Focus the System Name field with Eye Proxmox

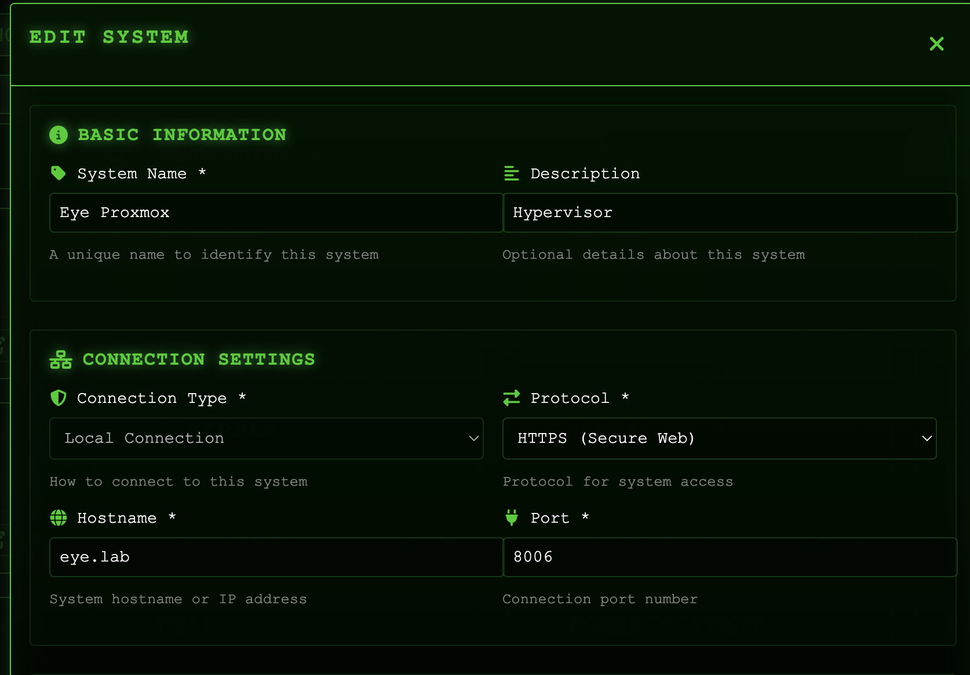pos(276,212)
